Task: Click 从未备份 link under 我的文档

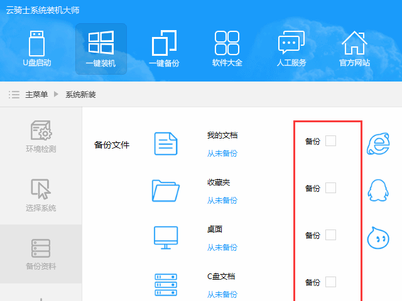Action: point(222,153)
